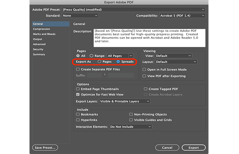Switch to Summary settings
239x154 pixels.
coord(51,54)
